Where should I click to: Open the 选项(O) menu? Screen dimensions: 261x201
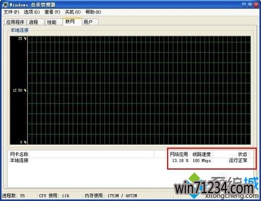(x=32, y=12)
